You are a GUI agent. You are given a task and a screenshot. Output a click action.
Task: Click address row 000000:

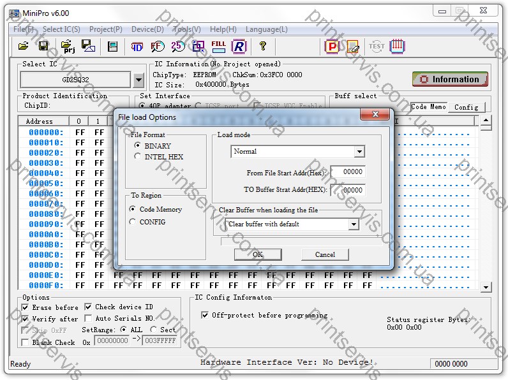(46, 132)
